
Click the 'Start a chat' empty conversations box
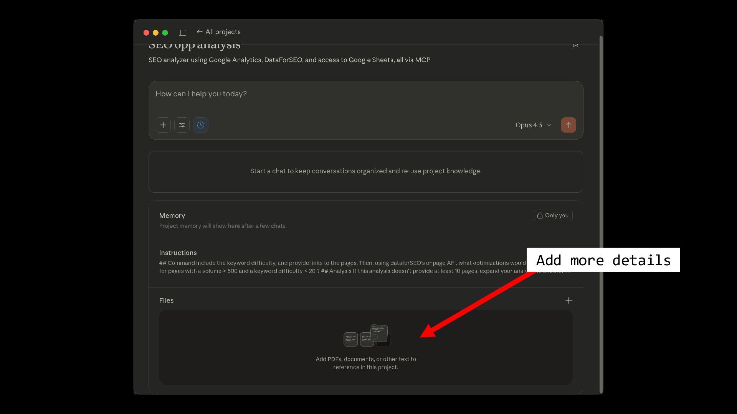(365, 171)
